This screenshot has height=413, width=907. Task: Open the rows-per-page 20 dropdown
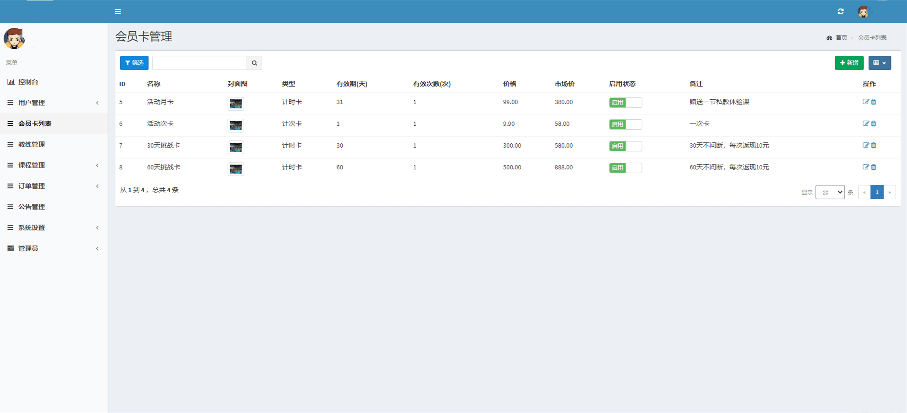830,192
